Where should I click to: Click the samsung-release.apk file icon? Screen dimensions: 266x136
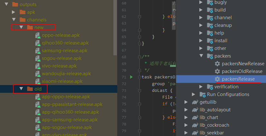(38, 51)
